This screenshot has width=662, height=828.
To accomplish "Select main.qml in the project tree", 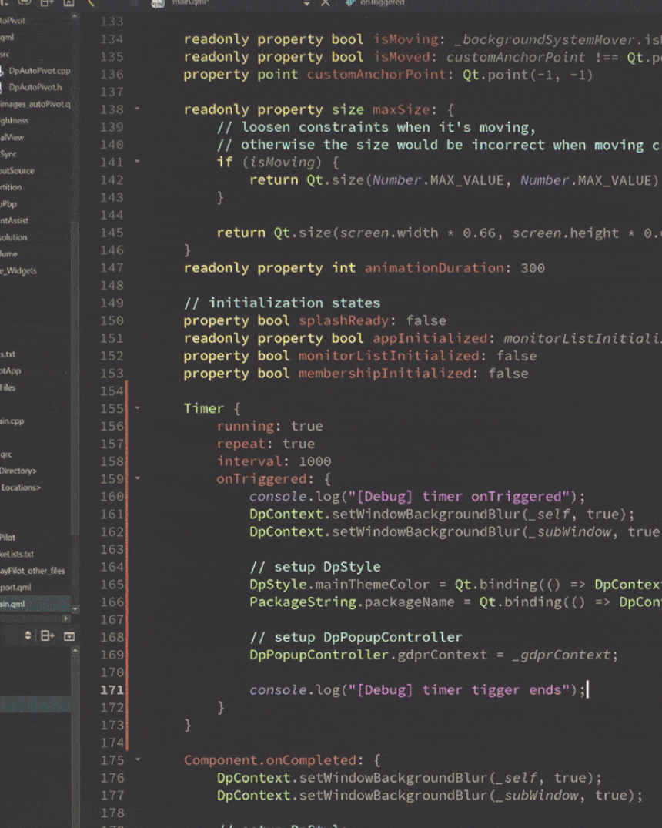I will pyautogui.click(x=12, y=604).
